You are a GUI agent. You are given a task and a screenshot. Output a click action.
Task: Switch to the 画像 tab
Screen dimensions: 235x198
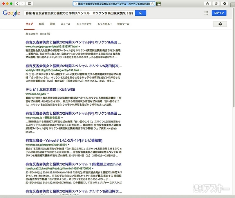point(52,24)
